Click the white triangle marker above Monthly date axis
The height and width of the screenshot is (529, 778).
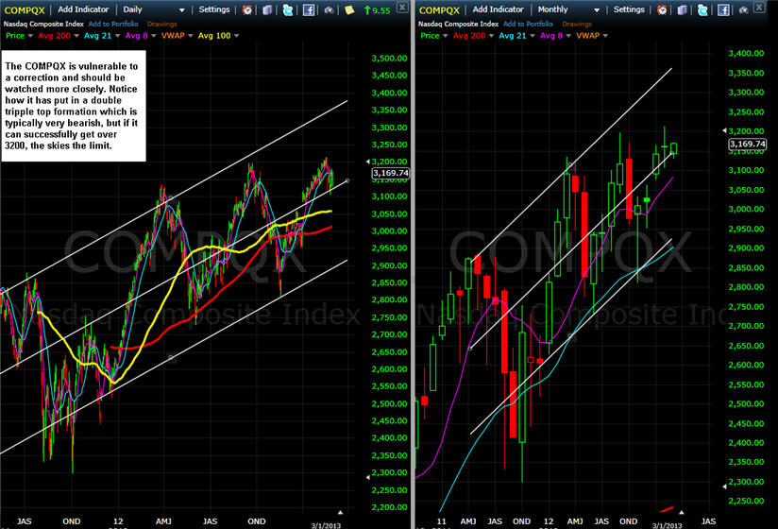pos(682,512)
